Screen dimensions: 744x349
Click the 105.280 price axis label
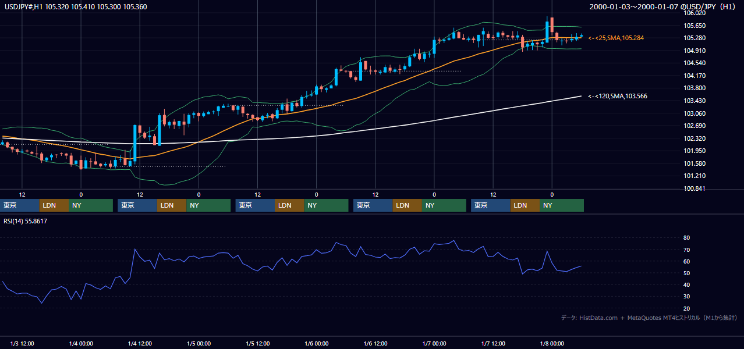coord(695,38)
